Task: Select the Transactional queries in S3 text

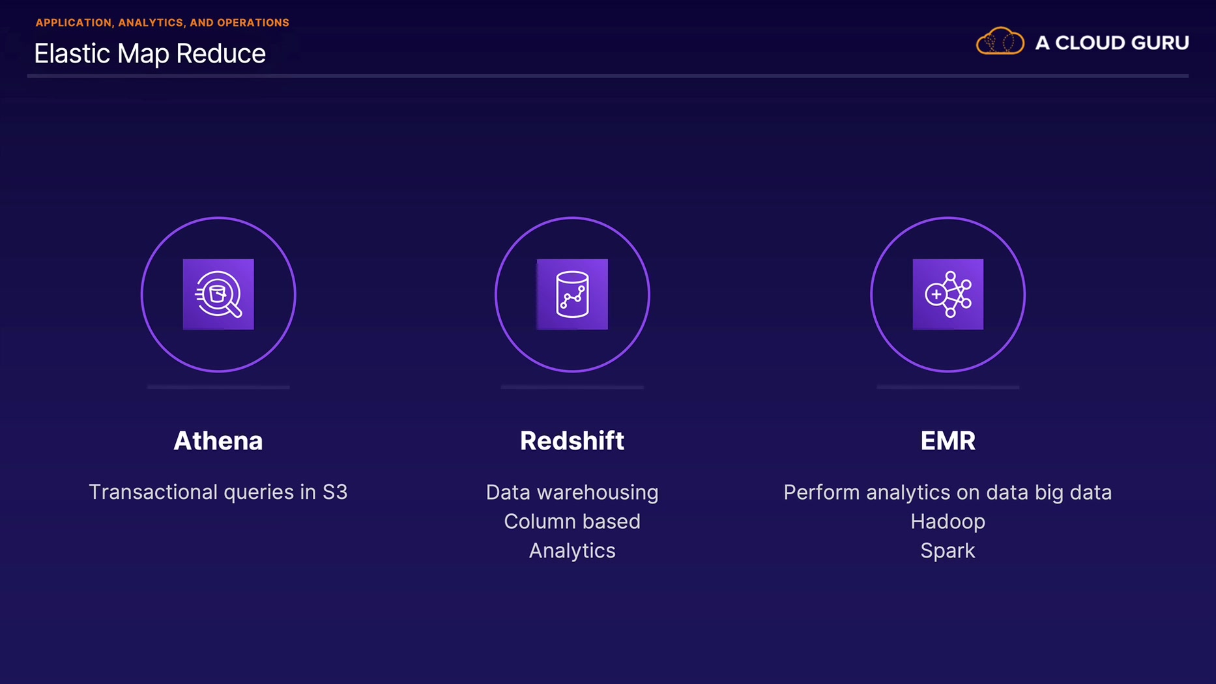Action: (218, 492)
